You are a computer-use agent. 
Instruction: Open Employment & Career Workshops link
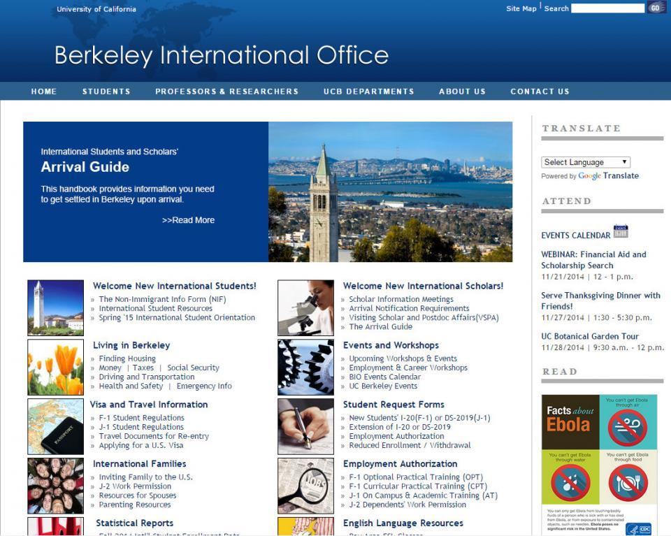[408, 368]
